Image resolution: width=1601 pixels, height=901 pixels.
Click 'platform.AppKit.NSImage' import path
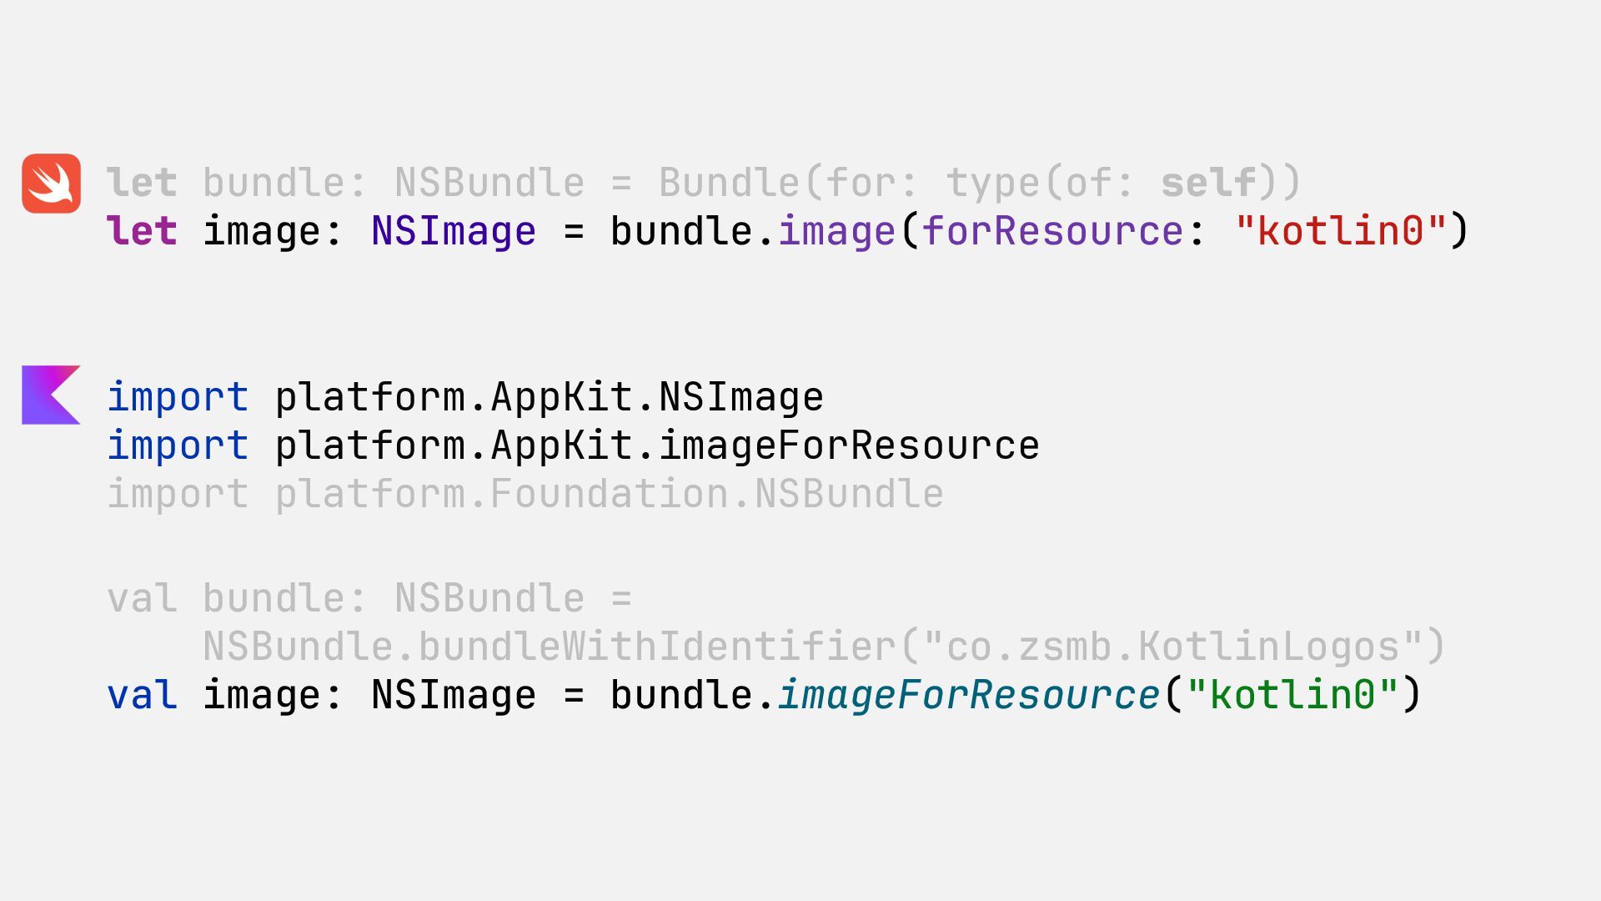tap(549, 396)
